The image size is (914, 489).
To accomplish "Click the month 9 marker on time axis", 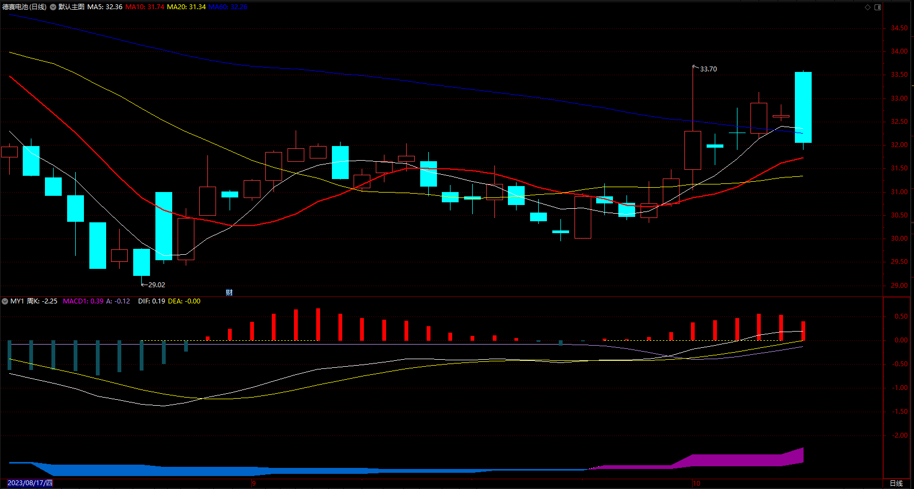I will pos(253,483).
